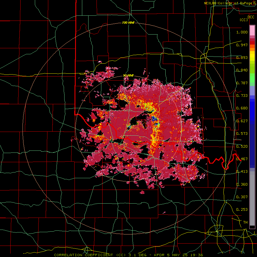
Task: Click the 0.947 scale value
Action: 242,45
